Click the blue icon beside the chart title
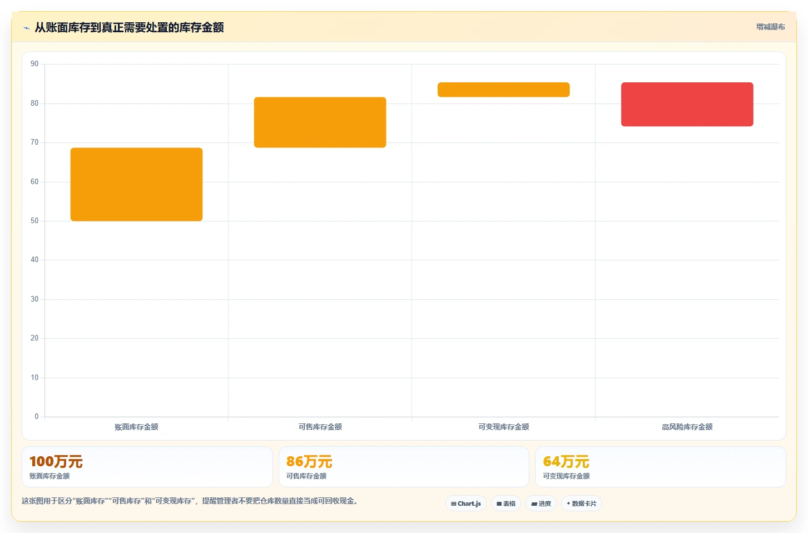Image resolution: width=808 pixels, height=533 pixels. click(26, 28)
